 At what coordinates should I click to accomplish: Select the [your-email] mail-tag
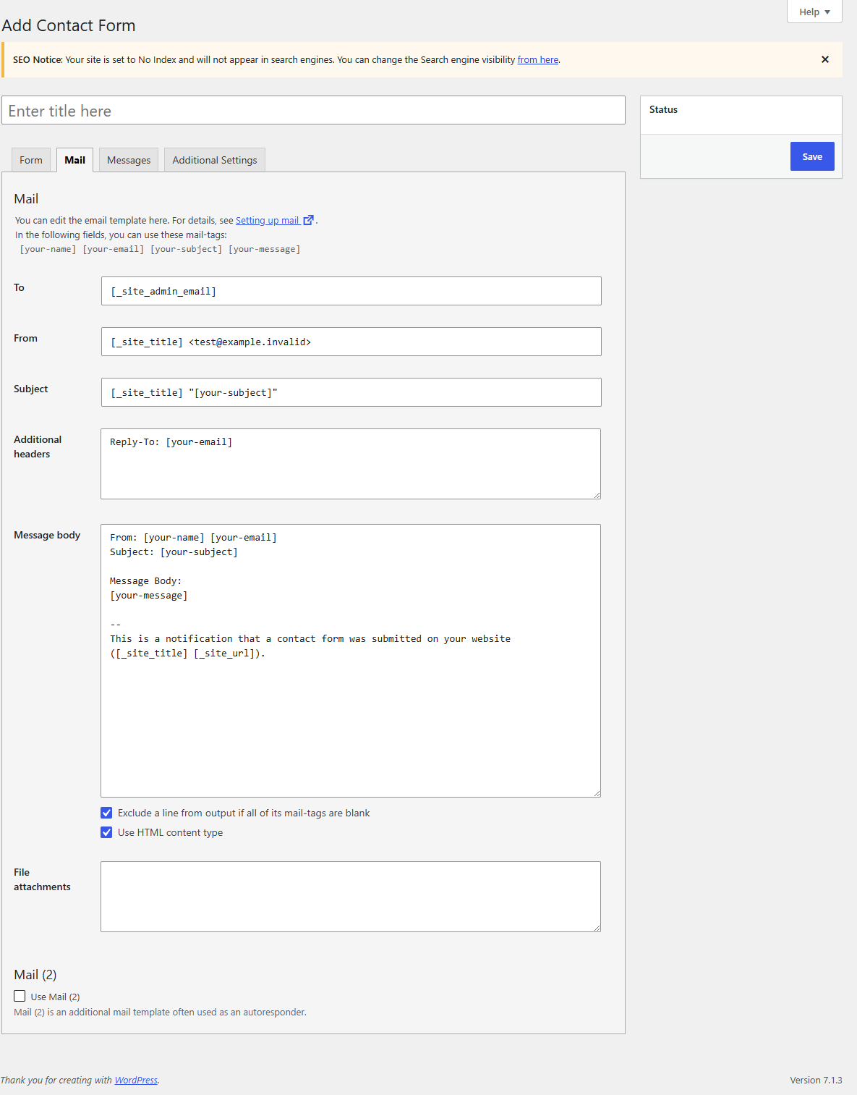point(114,249)
